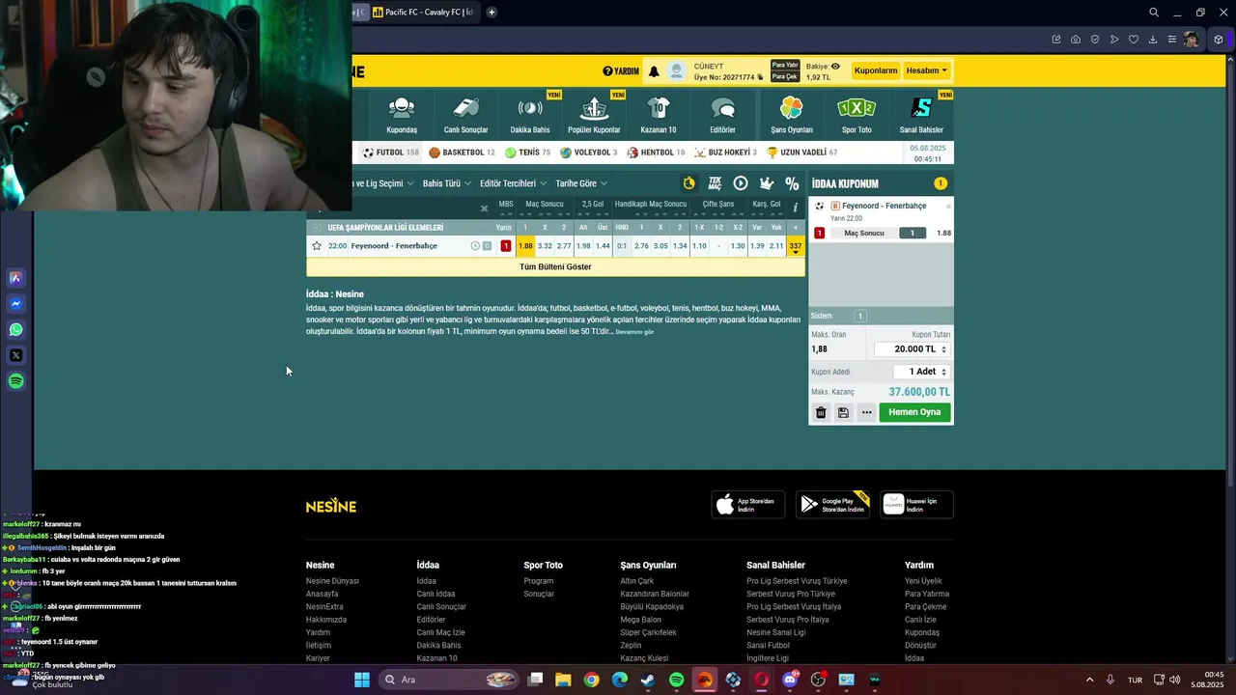The width and height of the screenshot is (1236, 695).
Task: Click taskbar search box Ara
Action: pos(449,680)
